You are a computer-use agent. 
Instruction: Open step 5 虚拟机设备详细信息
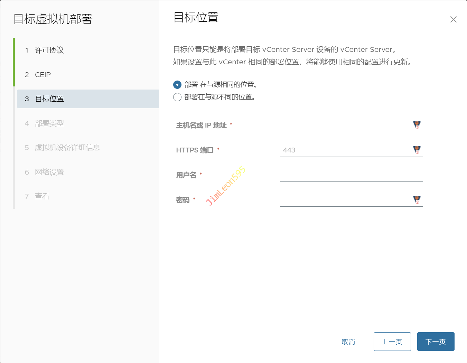67,148
